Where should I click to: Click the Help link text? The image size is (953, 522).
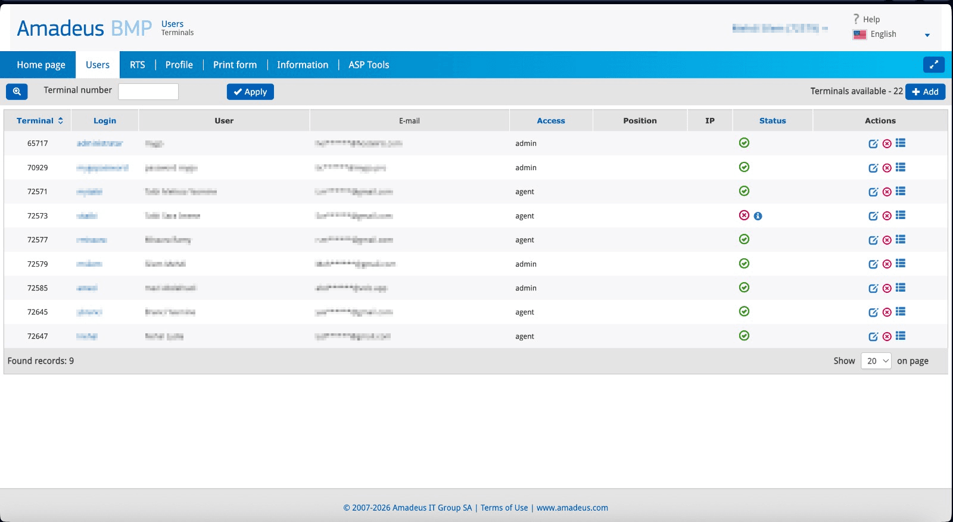pos(871,19)
